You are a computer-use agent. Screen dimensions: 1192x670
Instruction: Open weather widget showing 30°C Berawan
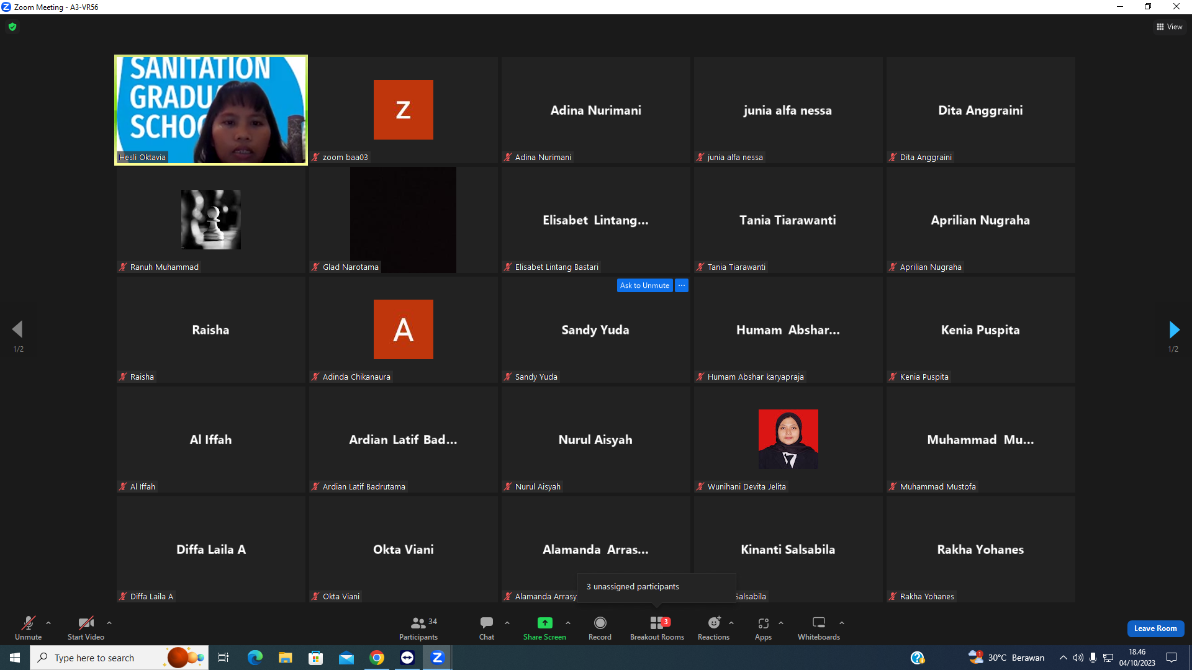pos(1007,658)
